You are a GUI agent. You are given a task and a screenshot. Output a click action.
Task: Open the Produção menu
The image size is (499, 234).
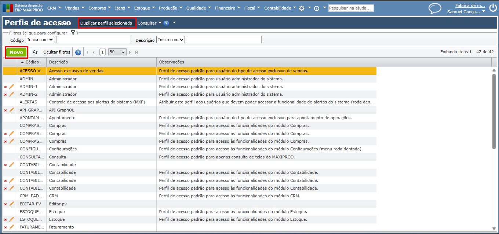click(171, 8)
